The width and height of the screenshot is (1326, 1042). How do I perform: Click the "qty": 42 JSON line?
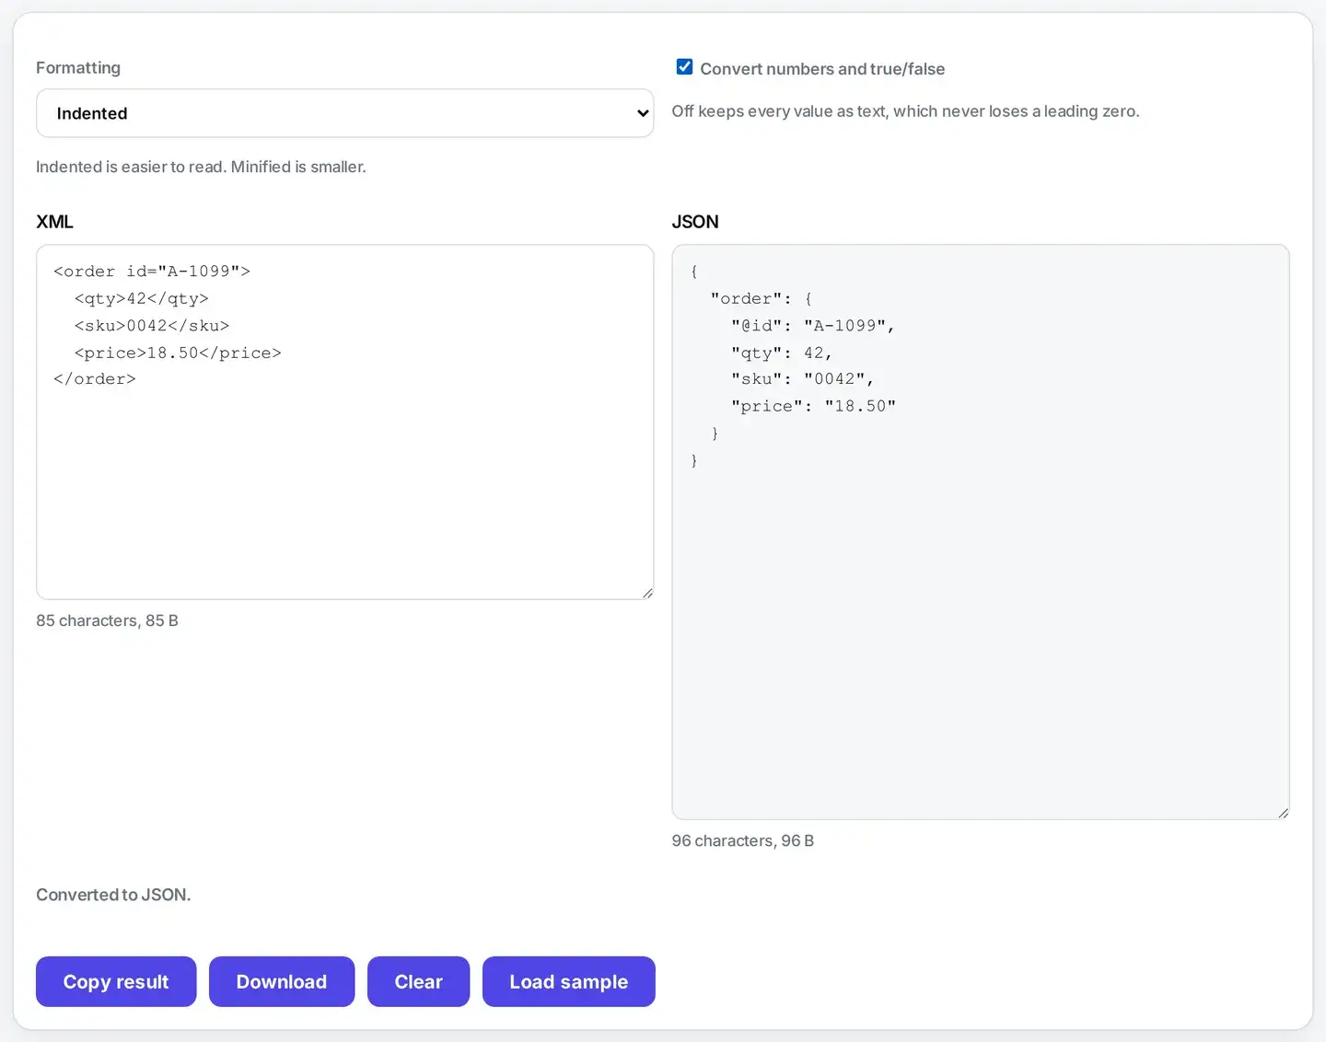click(x=782, y=353)
